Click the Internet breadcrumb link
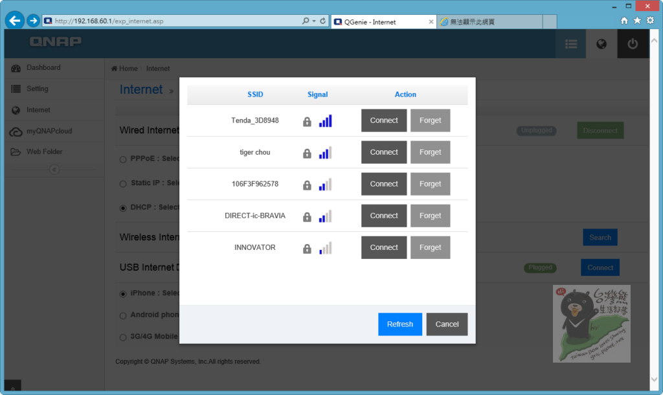 click(x=158, y=69)
